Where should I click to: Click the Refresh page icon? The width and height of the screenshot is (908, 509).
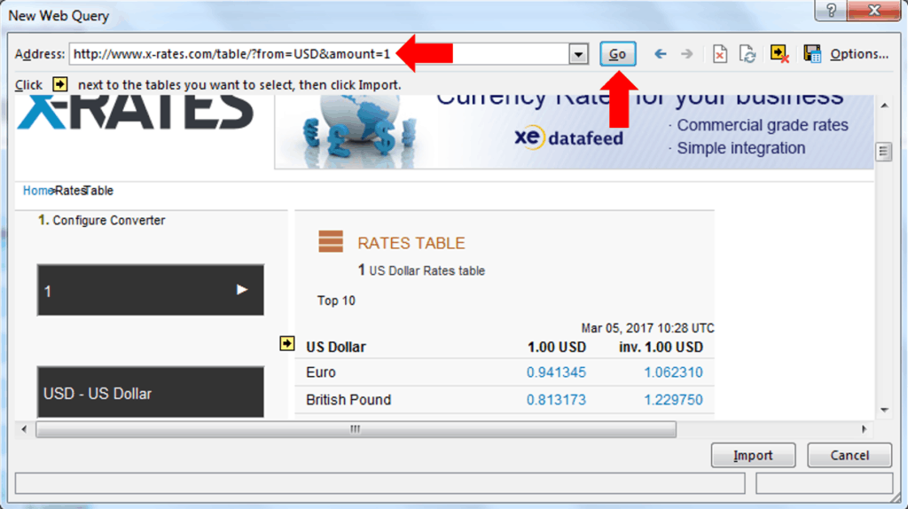tap(748, 54)
